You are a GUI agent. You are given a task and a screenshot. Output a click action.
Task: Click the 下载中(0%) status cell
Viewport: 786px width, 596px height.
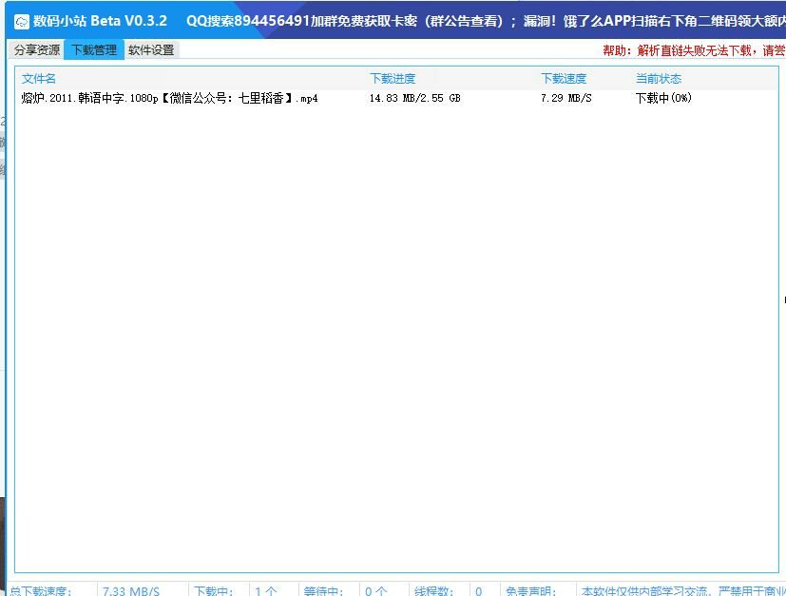663,98
